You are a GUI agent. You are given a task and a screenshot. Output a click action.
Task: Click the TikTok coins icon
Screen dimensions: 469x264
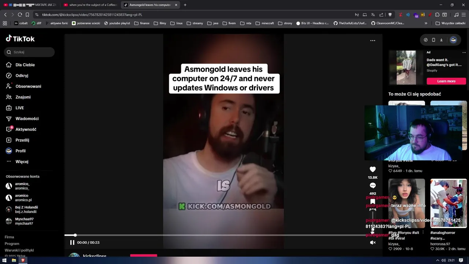click(425, 40)
